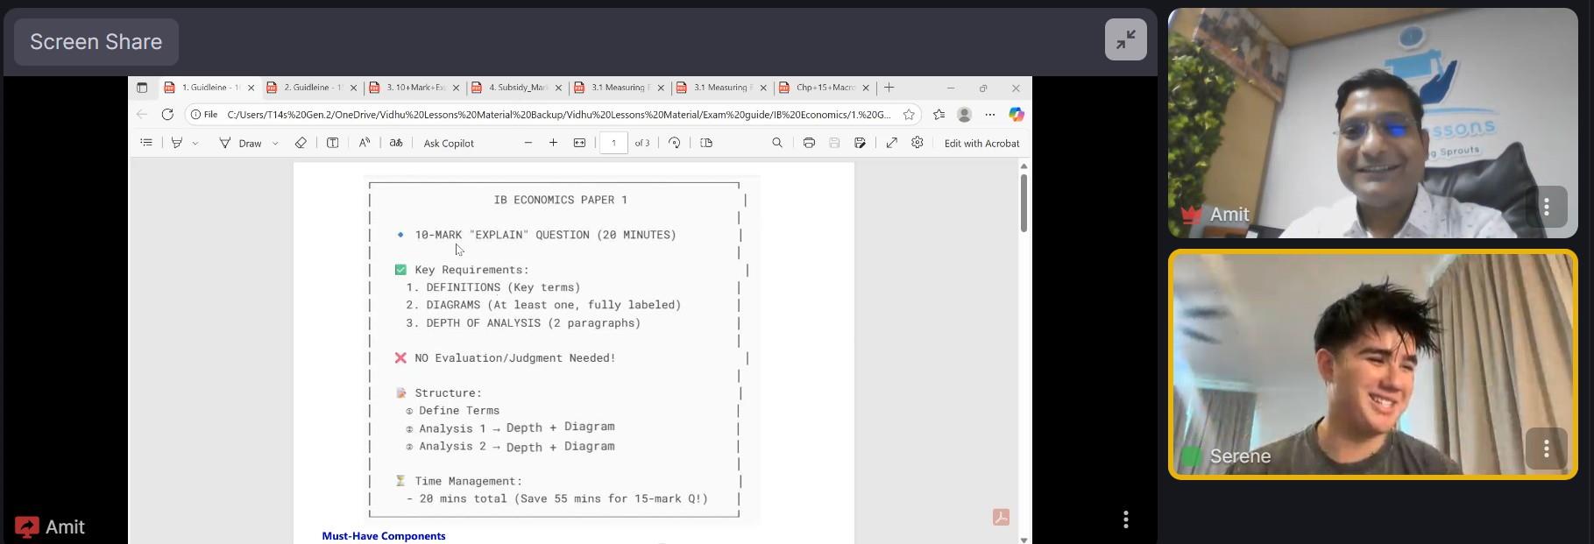The image size is (1594, 544).
Task: Toggle the table of contents sidebar
Action: pos(146,143)
